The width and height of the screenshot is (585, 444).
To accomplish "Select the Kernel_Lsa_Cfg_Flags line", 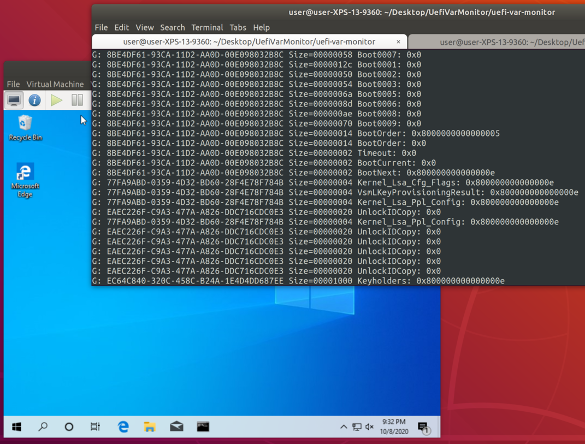I will [x=323, y=183].
